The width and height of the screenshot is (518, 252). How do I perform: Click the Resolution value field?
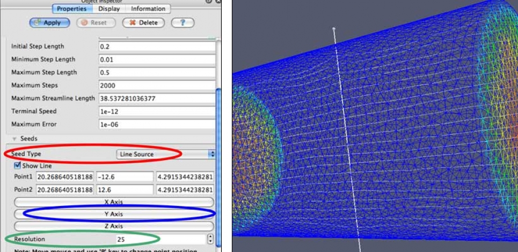[x=158, y=239]
